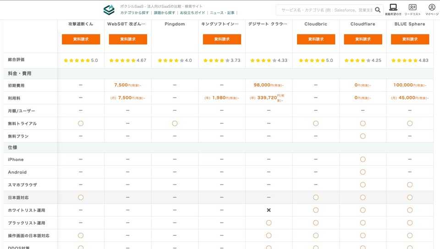Click Cloudbric ホワイトリスト運用 circle mark

click(x=316, y=210)
